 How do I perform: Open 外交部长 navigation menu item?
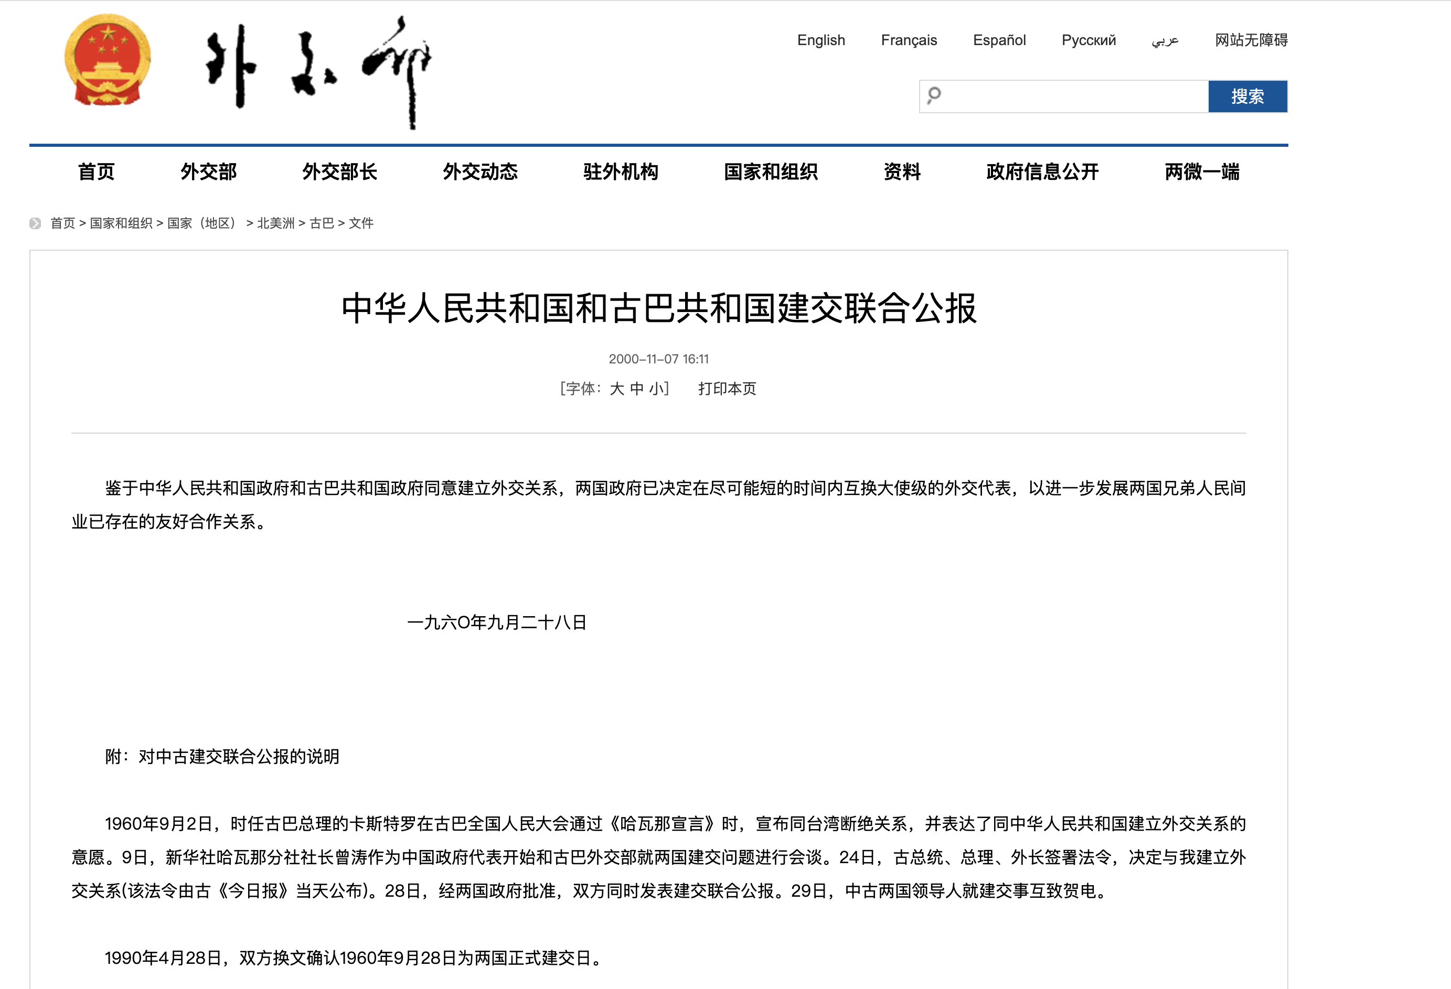339,171
